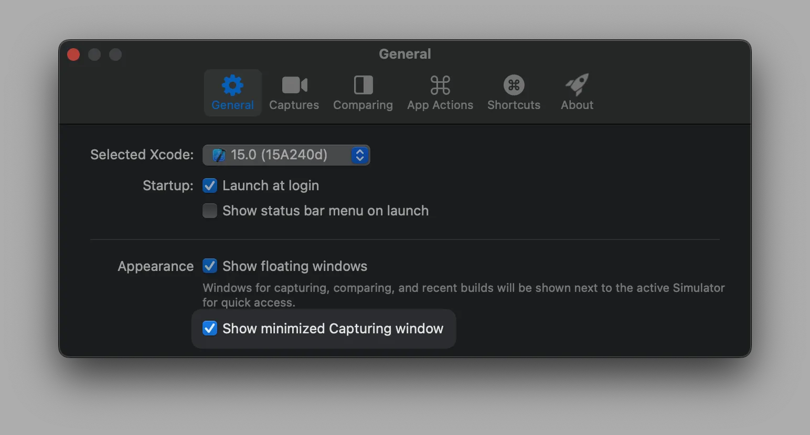This screenshot has height=435, width=810.
Task: Open the About rocket icon
Action: [x=577, y=85]
